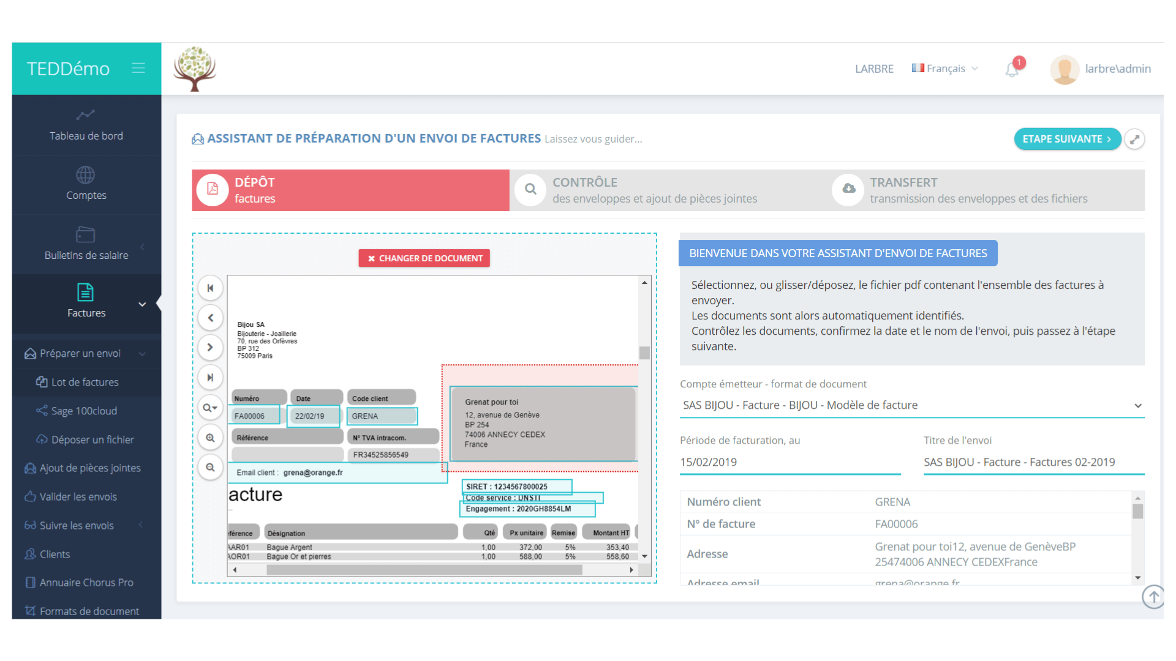Edit Période de facturation date field

[x=790, y=462]
